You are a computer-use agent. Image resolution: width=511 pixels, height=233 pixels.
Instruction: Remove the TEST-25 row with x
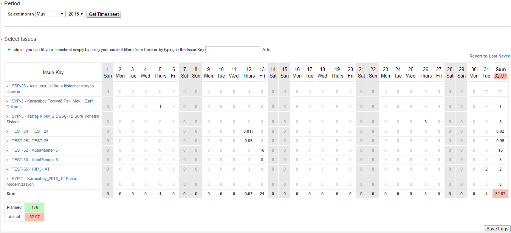click(x=8, y=141)
